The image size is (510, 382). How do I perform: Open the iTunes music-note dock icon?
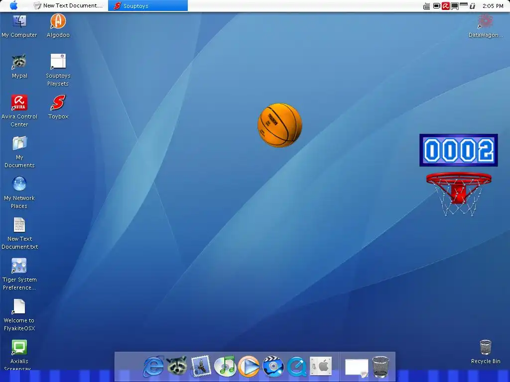coord(225,366)
